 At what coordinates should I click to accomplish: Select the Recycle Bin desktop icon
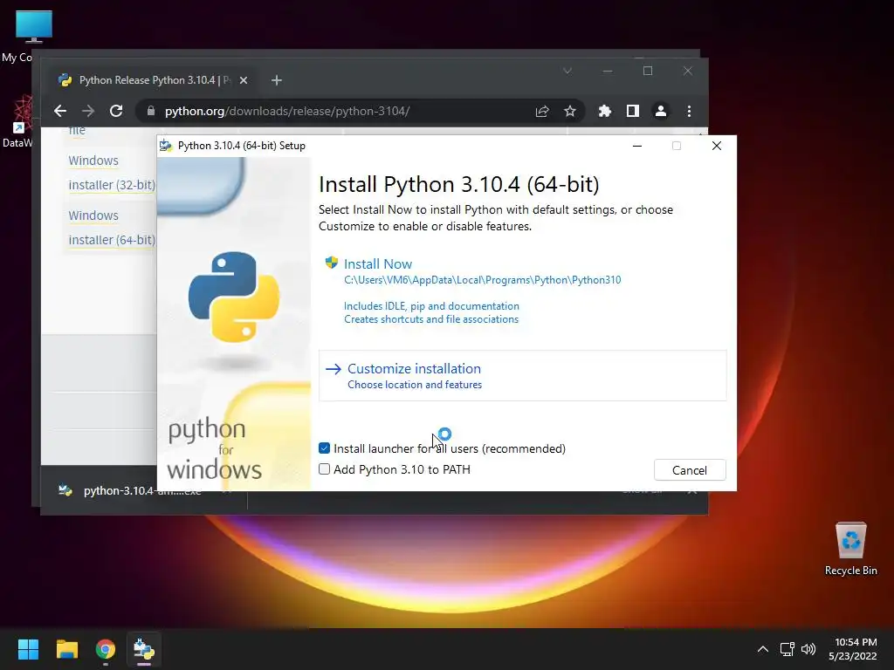(850, 550)
